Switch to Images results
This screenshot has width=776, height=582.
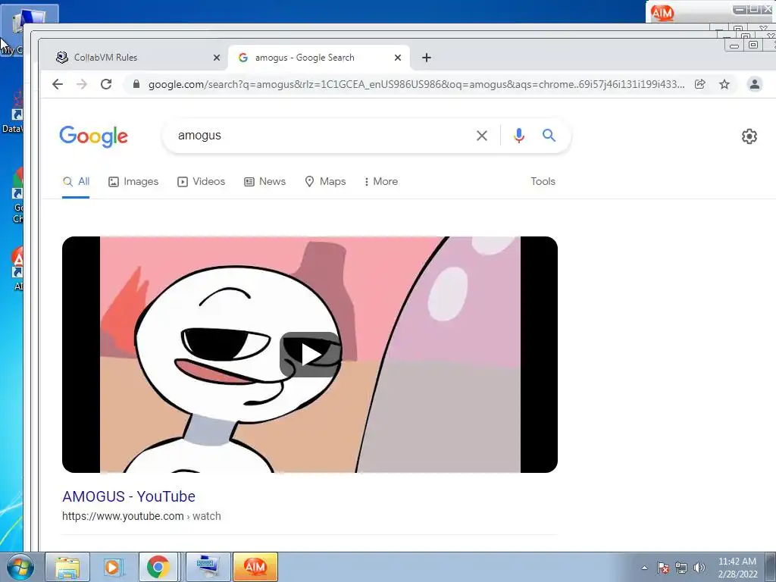pyautogui.click(x=133, y=182)
